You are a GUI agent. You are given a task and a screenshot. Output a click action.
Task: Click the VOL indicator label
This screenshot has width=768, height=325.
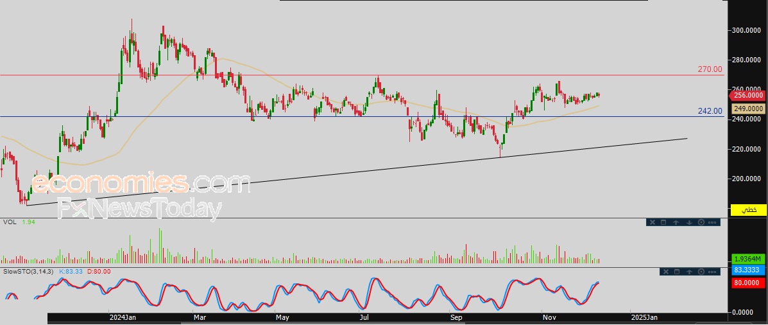pos(10,222)
